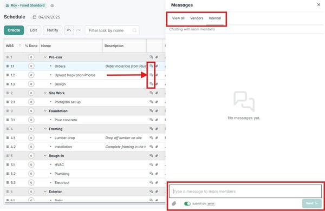Click the percent done circle for Lumber drop
325x211 pixels.
tap(31, 138)
